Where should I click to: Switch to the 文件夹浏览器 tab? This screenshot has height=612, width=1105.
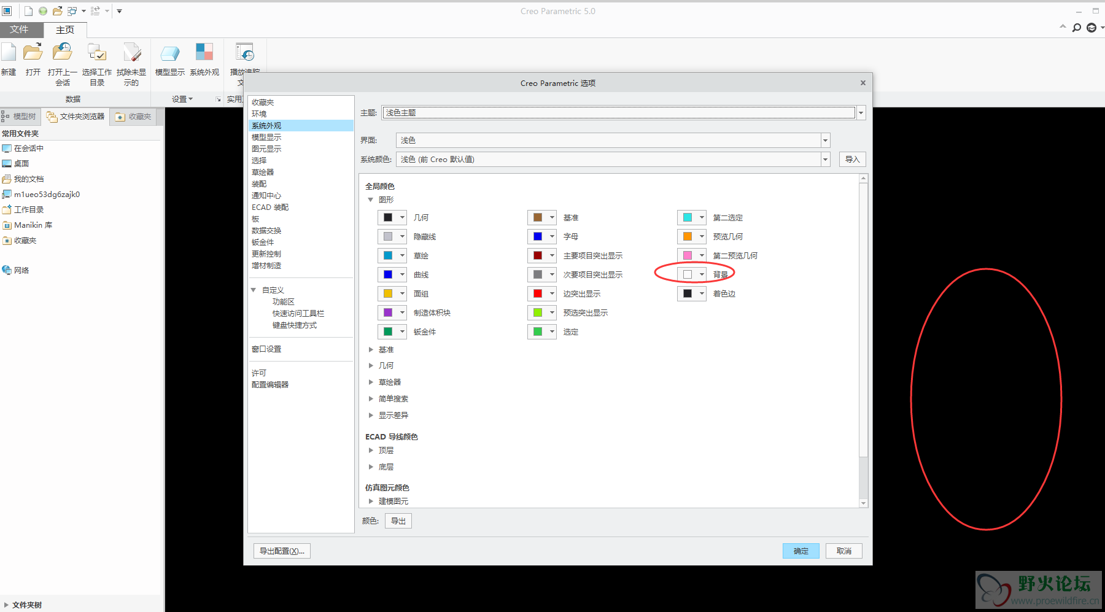coord(76,117)
